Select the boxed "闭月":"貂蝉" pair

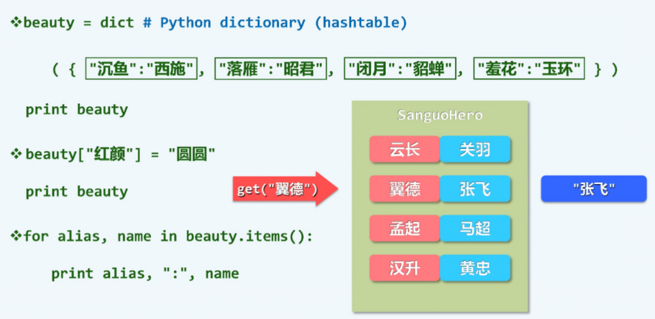[x=399, y=69]
